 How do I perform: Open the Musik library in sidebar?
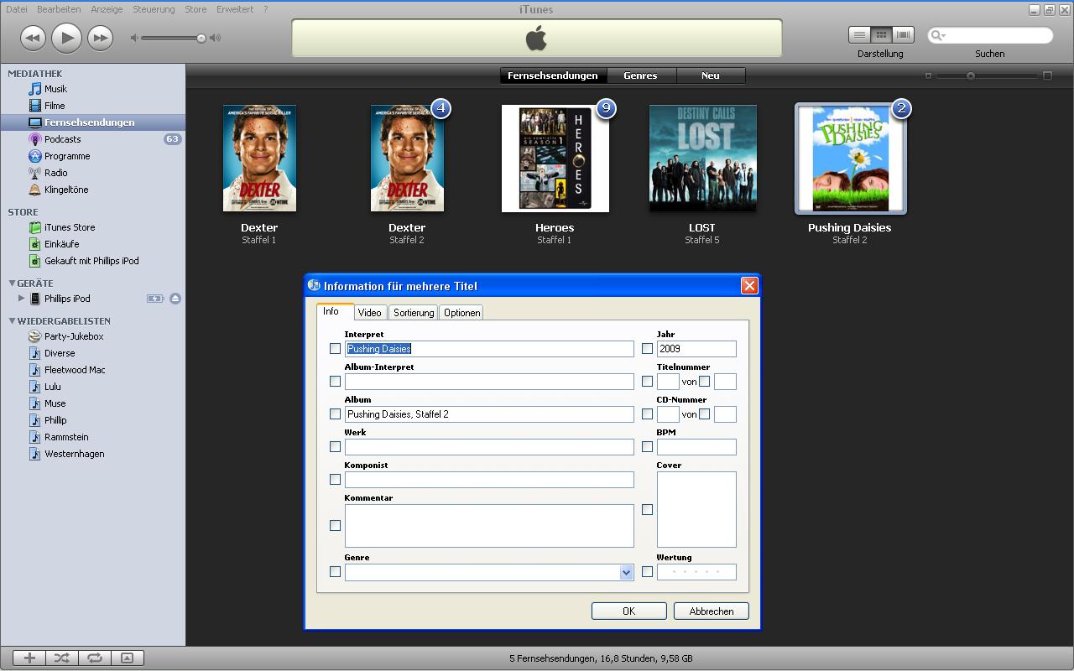point(55,89)
